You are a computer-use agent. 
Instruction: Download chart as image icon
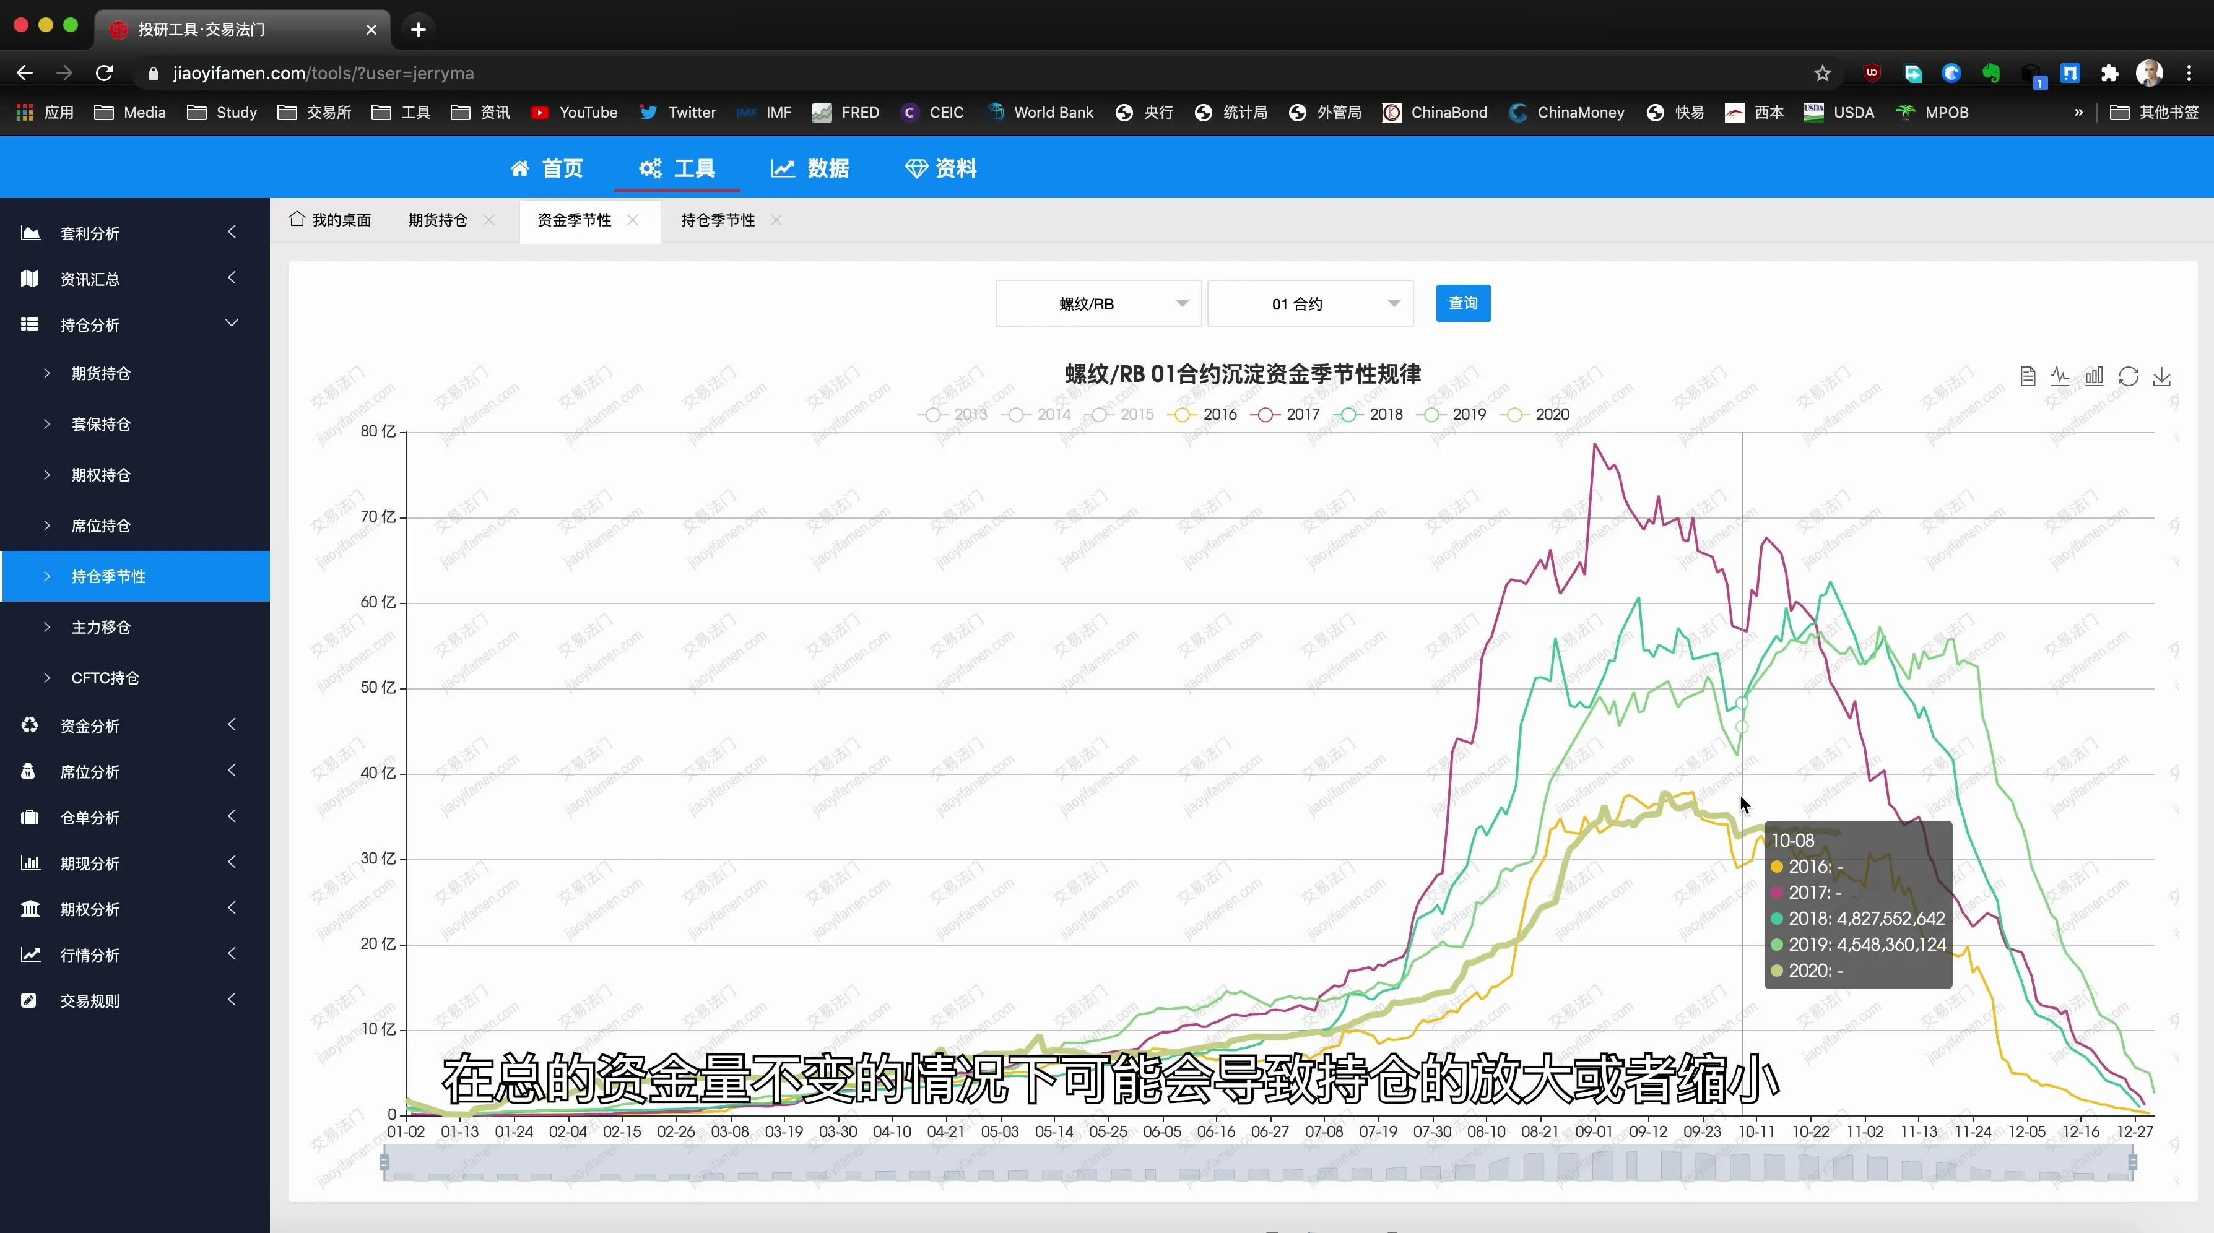pos(2161,376)
